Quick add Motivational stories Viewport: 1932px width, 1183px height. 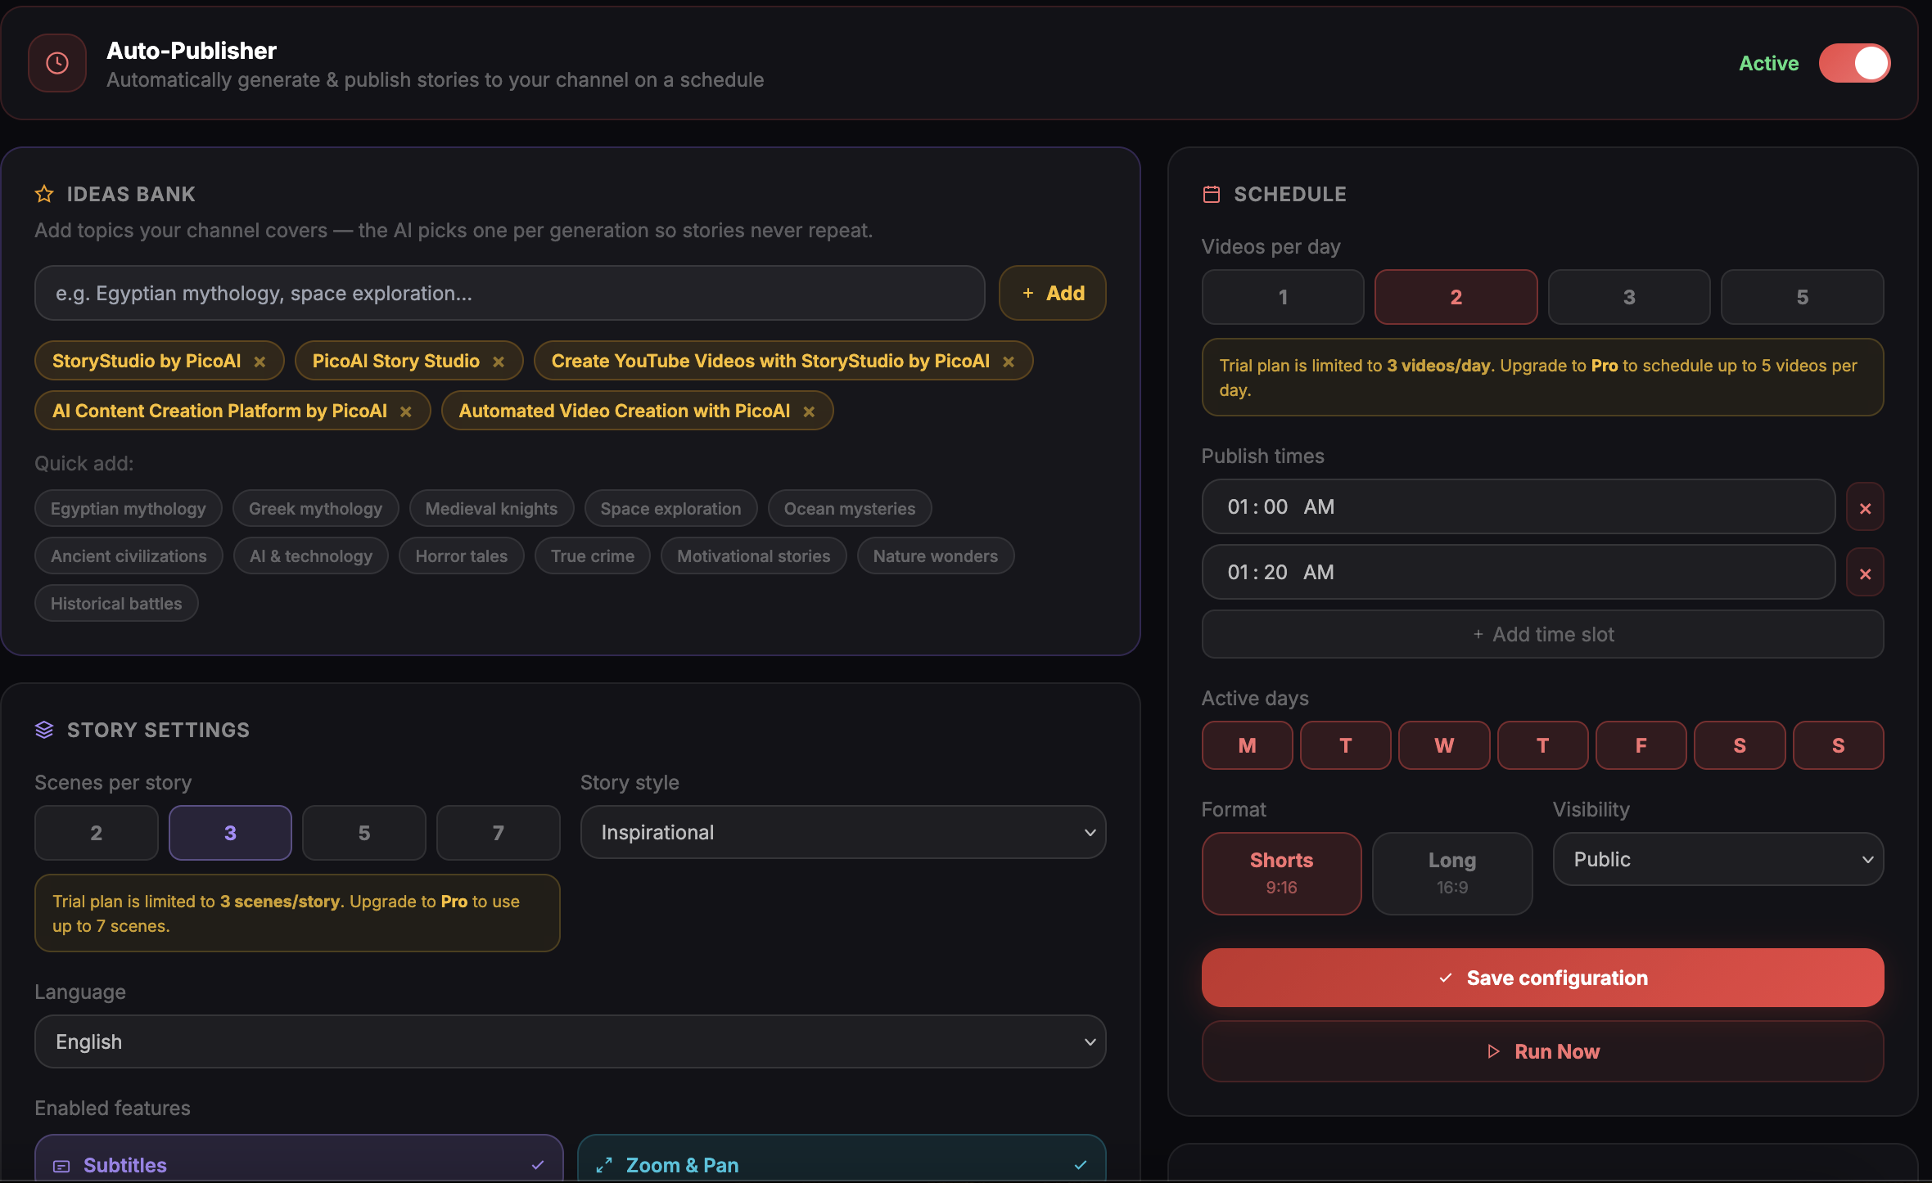click(754, 556)
